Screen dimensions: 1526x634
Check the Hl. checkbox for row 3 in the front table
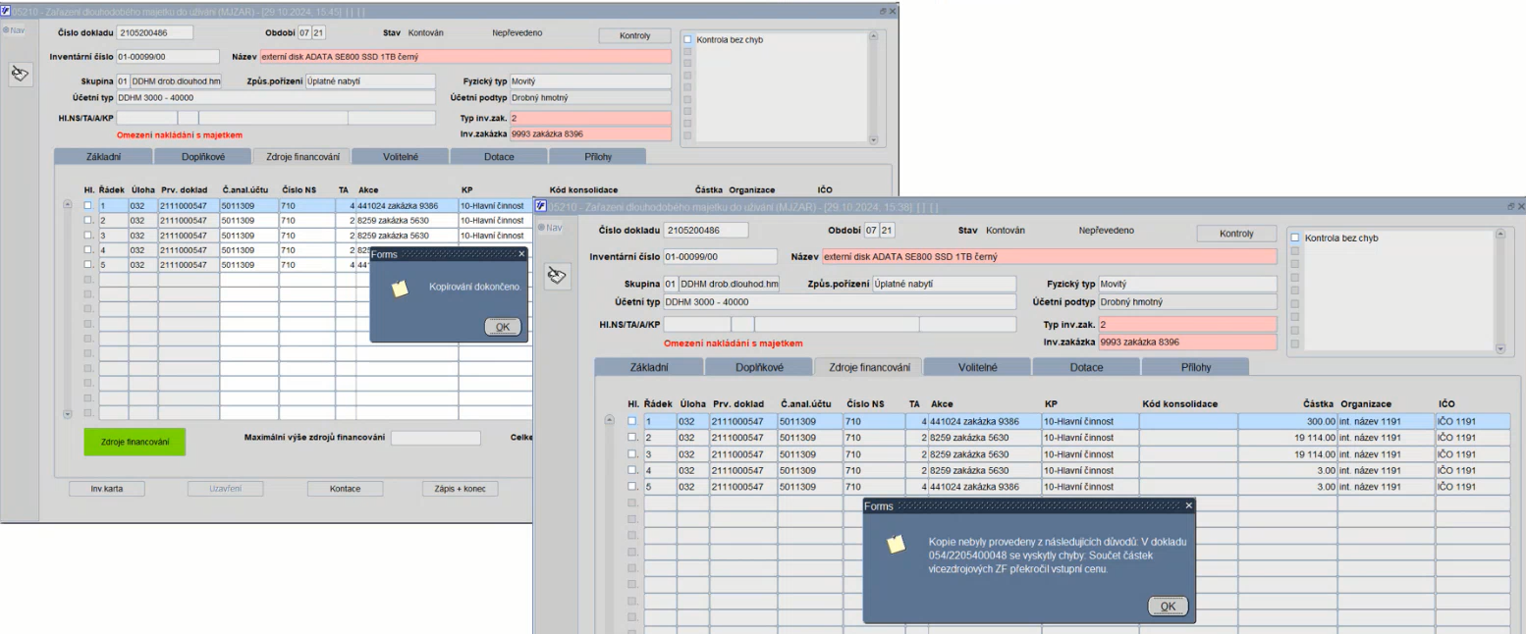click(x=632, y=454)
